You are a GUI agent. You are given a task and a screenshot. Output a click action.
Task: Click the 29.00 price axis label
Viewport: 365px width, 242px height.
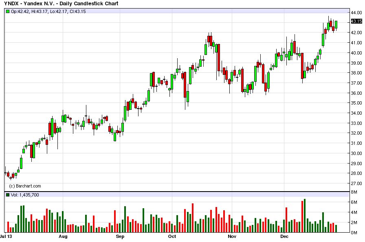356,164
